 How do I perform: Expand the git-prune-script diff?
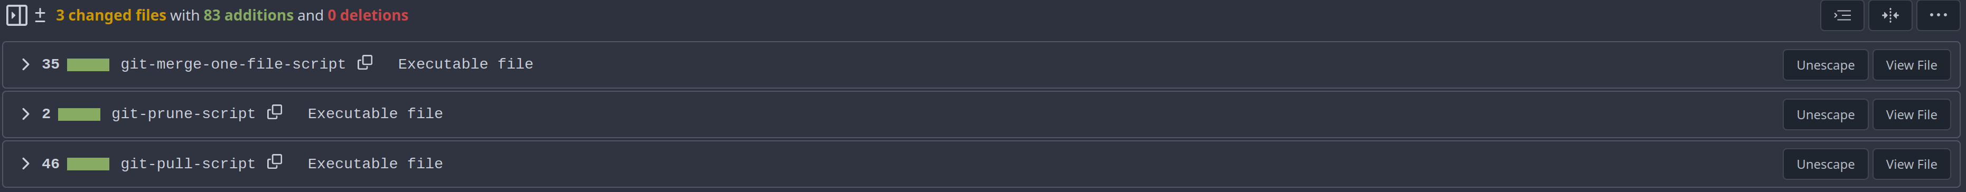point(26,114)
